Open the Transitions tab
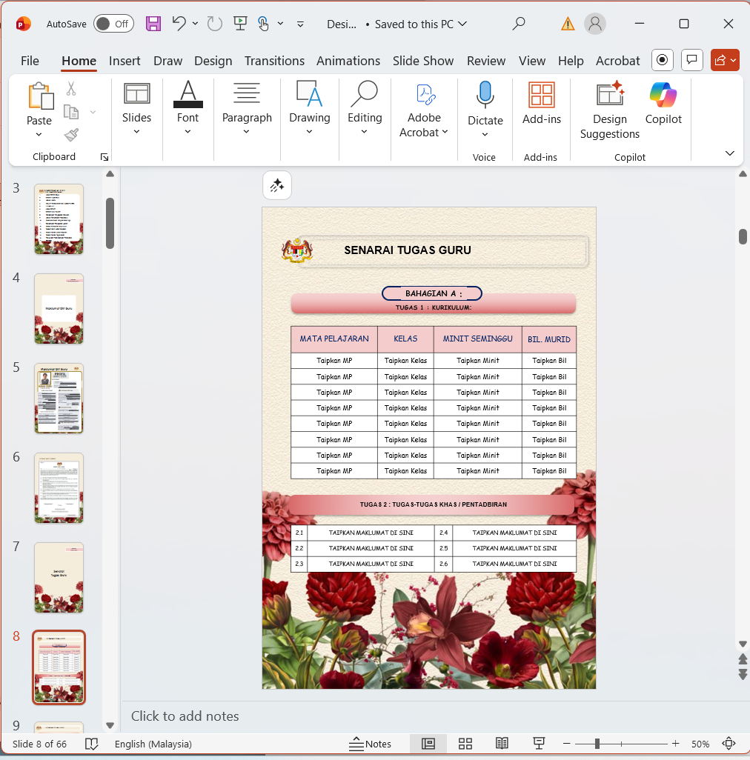Viewport: 750px width, 760px height. (x=274, y=61)
